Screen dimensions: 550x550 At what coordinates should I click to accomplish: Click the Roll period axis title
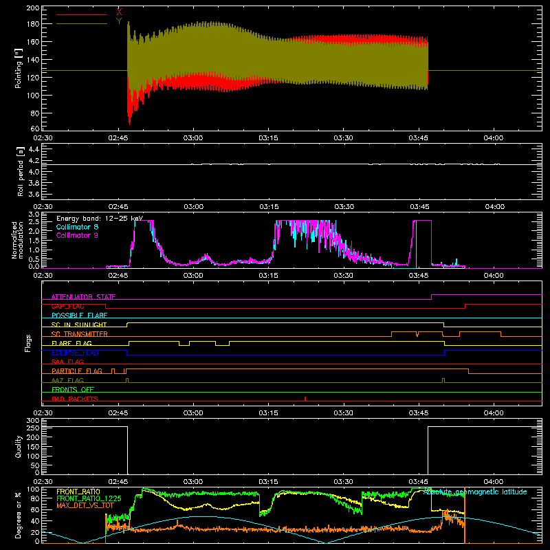coord(21,171)
